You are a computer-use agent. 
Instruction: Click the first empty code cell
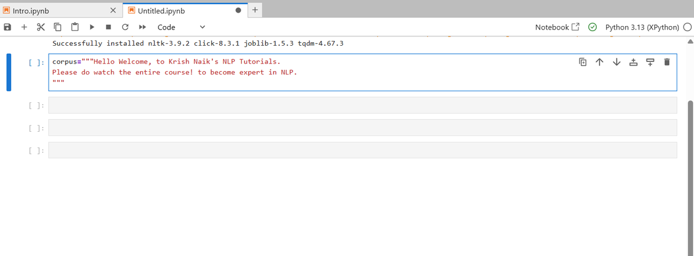point(363,105)
